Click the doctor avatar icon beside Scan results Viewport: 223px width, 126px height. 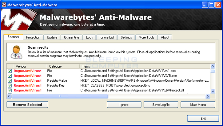point(17,52)
